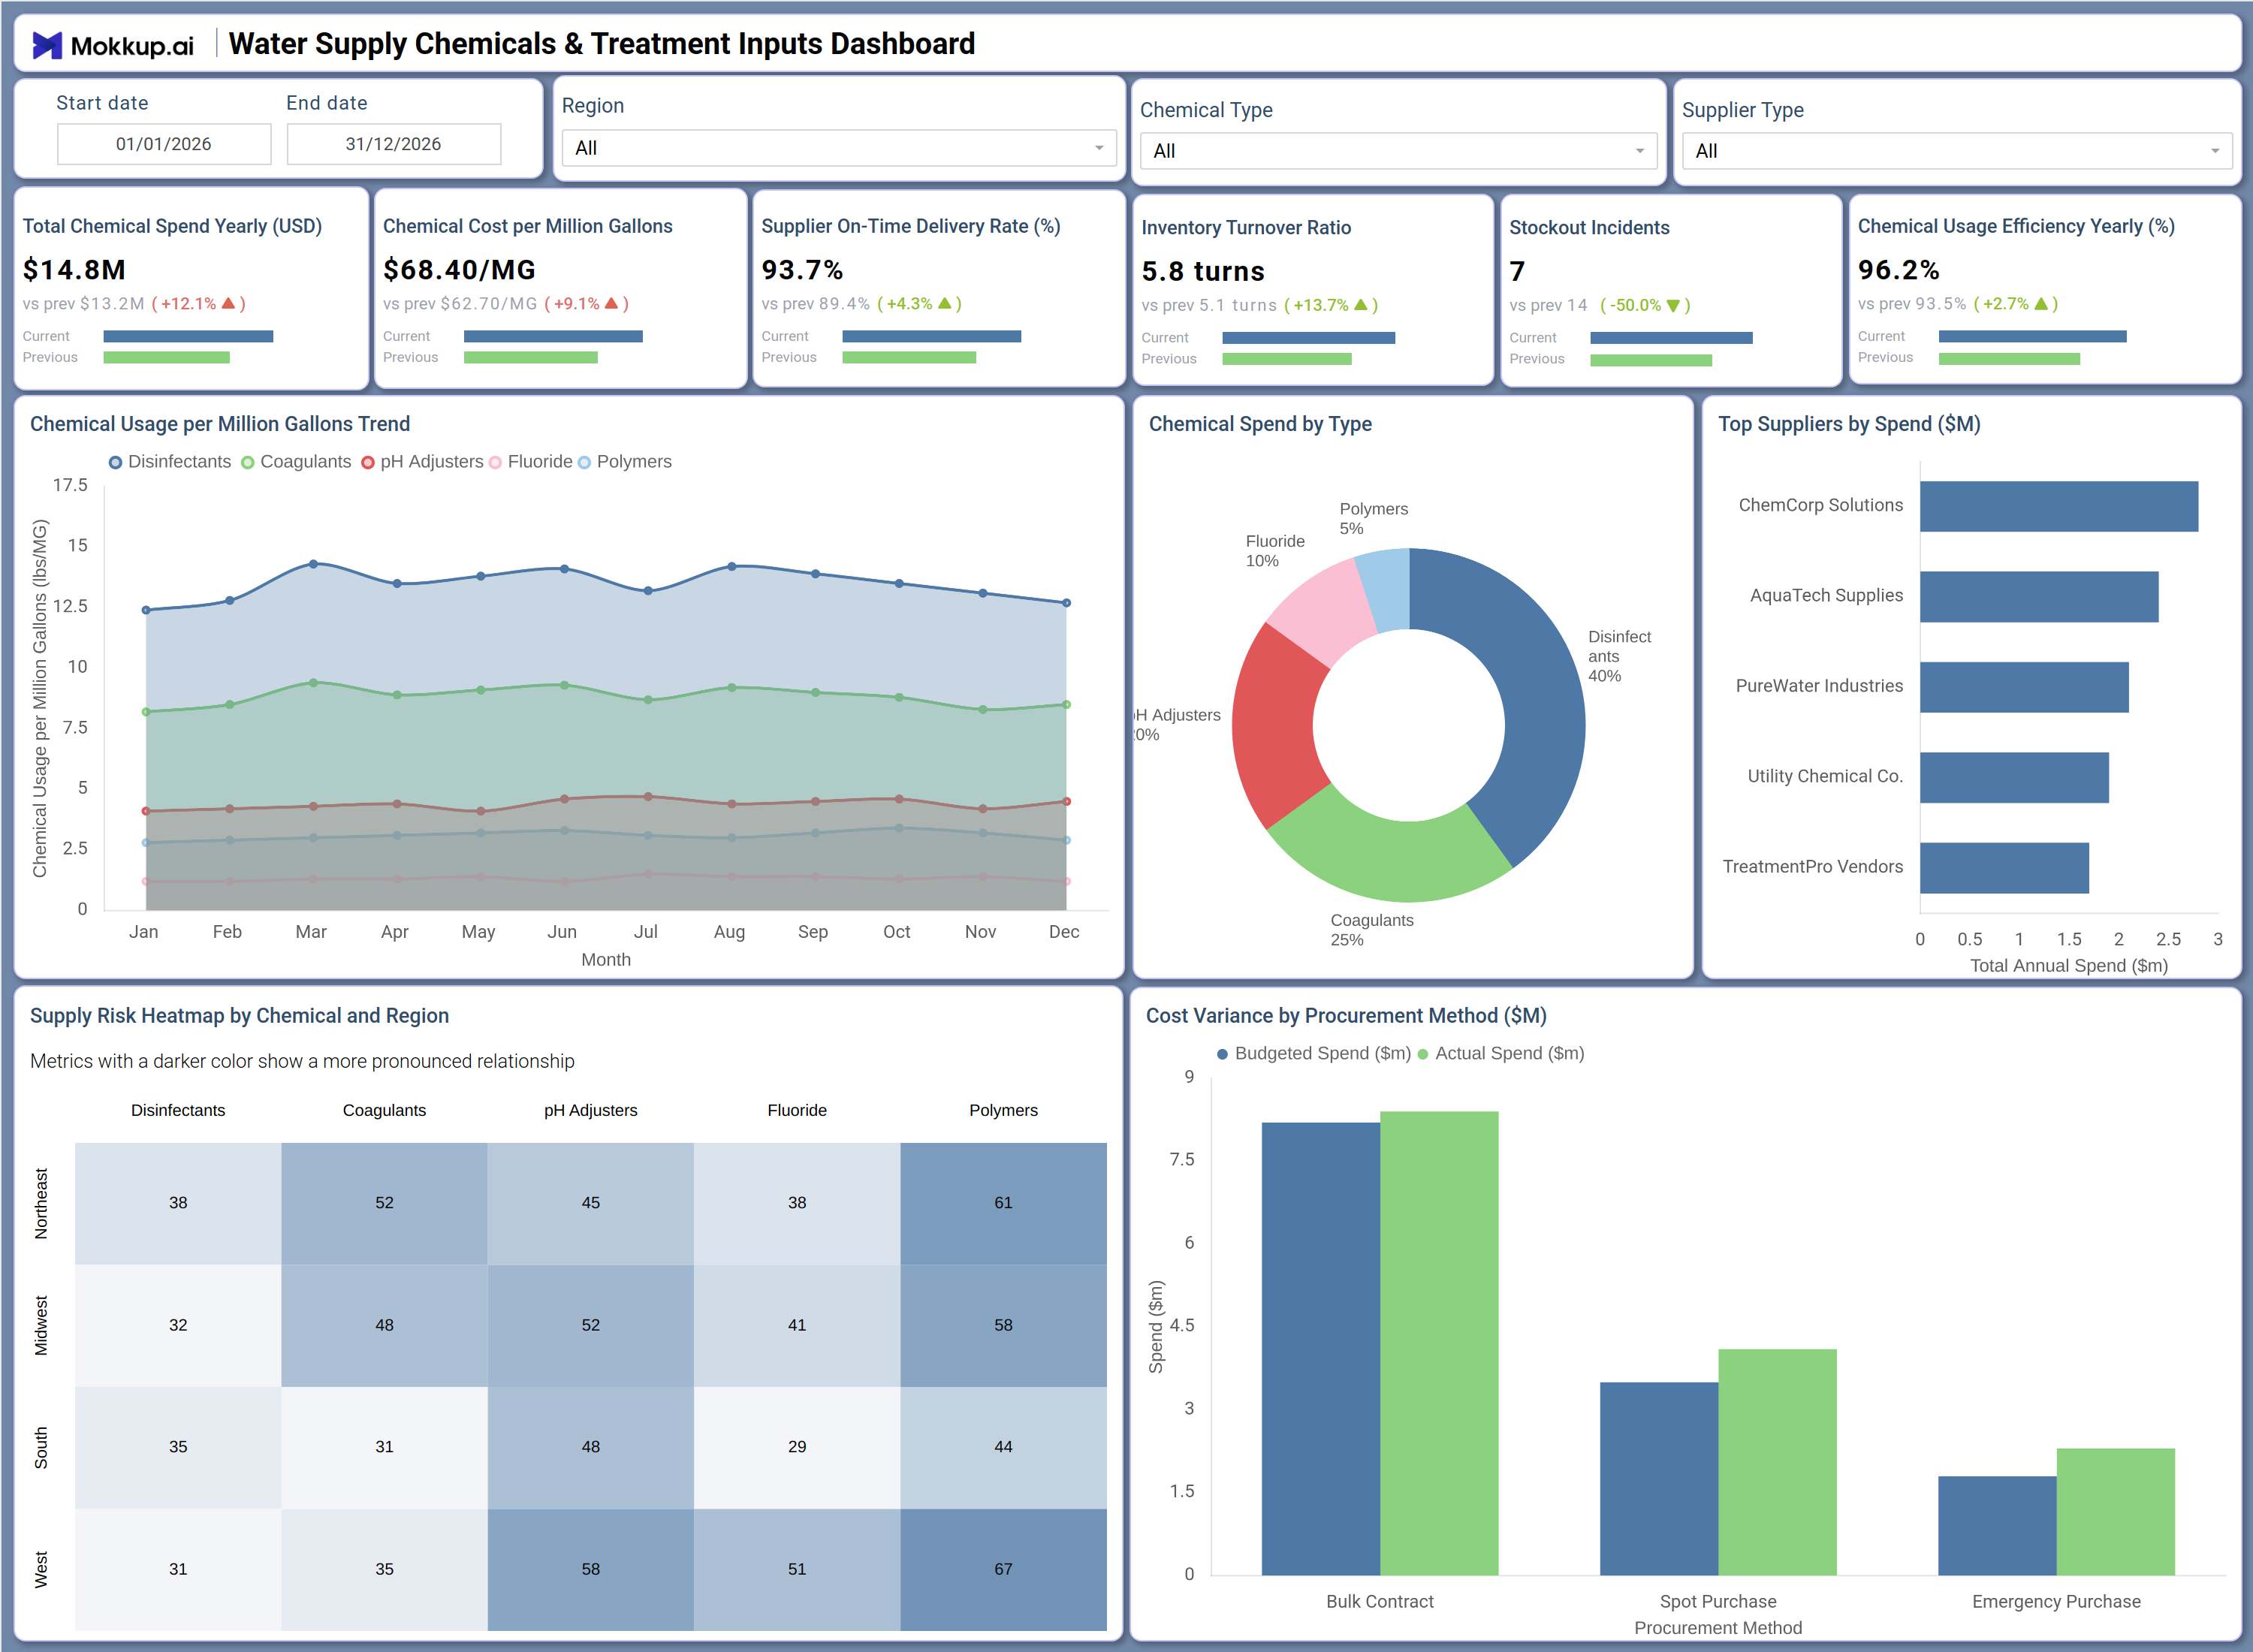Click the $14.8M total spend value

click(74, 270)
